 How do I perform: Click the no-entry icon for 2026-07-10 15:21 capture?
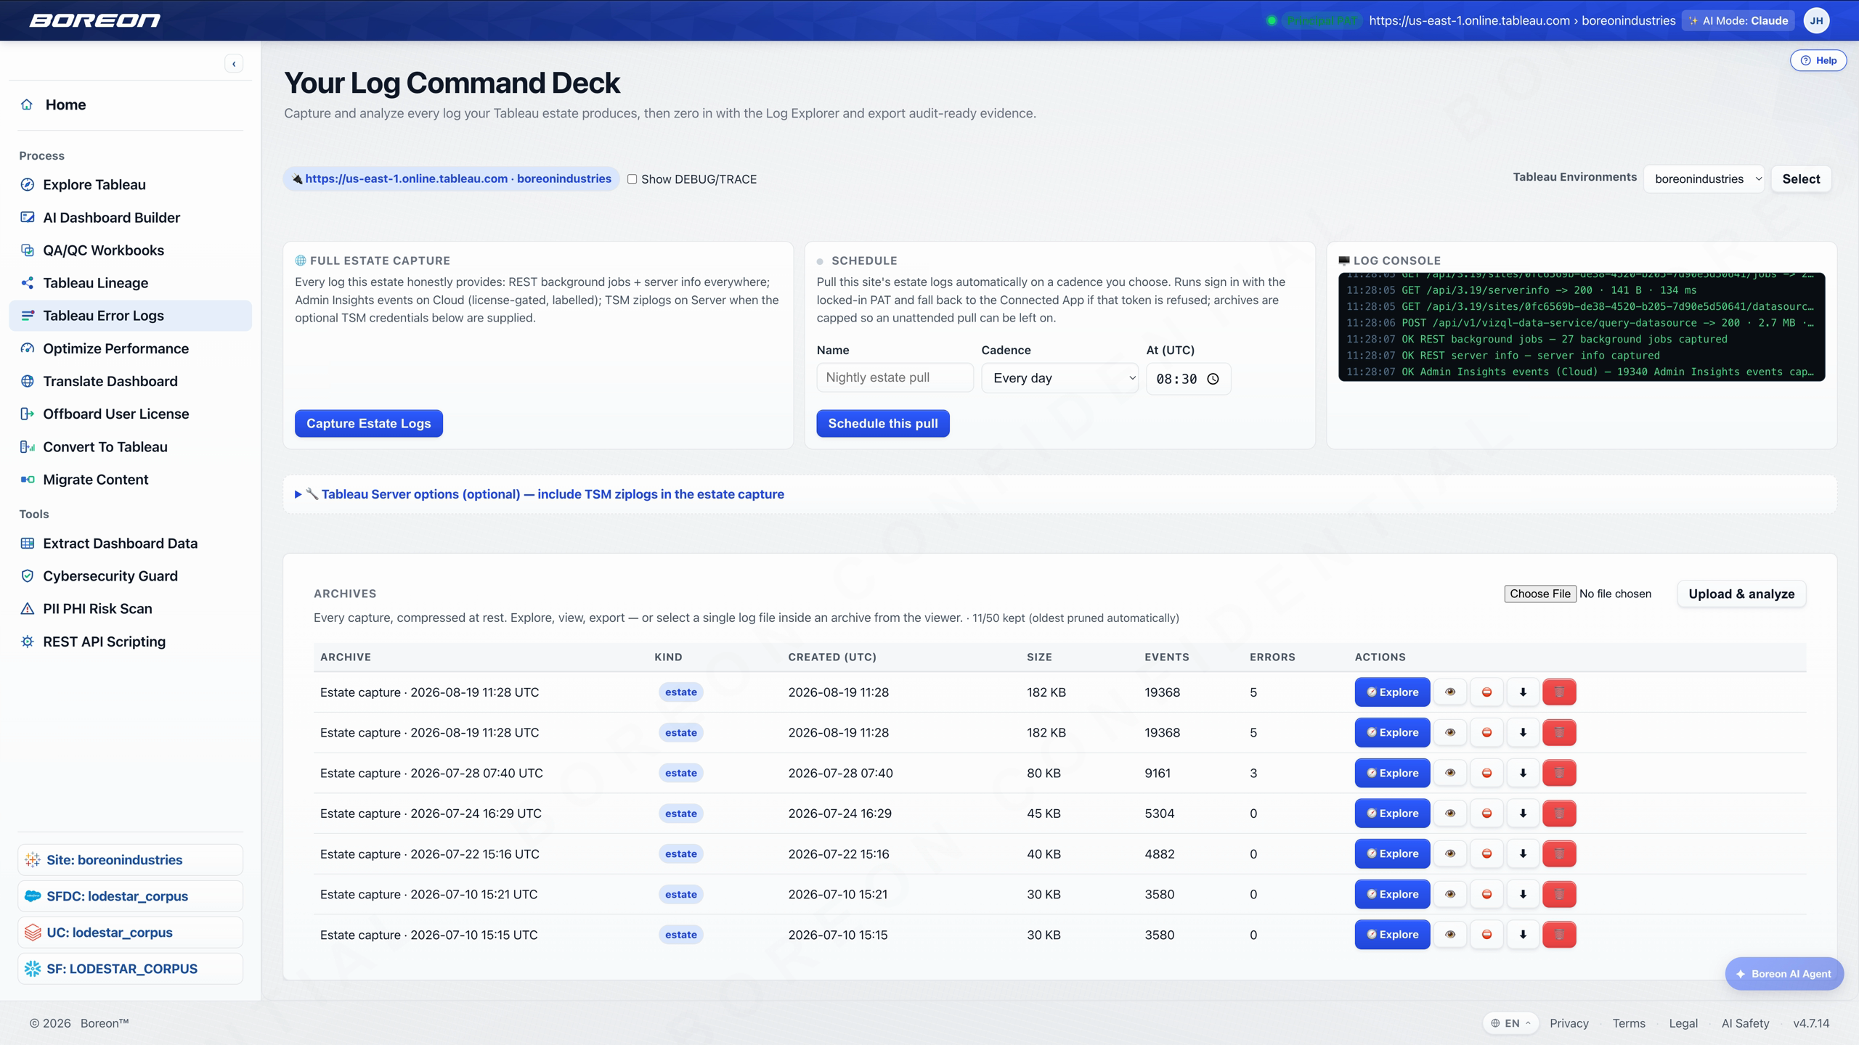pos(1486,894)
